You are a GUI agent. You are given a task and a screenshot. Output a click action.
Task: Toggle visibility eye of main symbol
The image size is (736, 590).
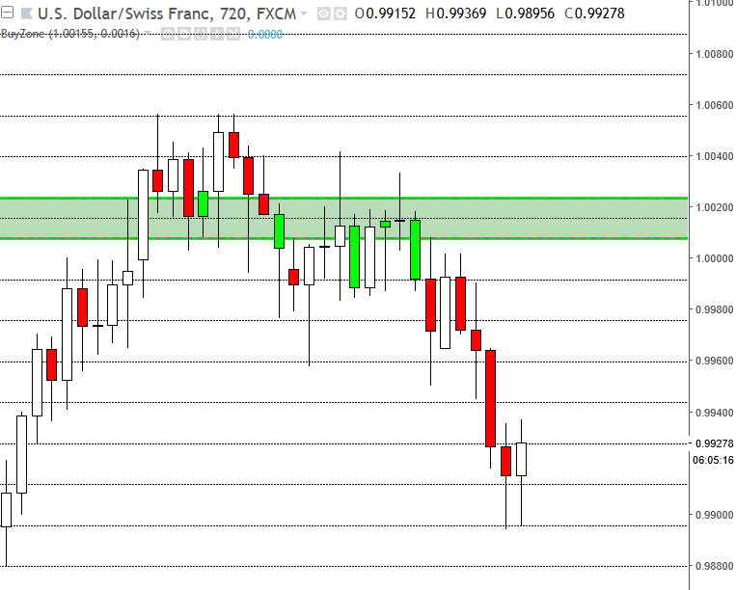[x=324, y=13]
